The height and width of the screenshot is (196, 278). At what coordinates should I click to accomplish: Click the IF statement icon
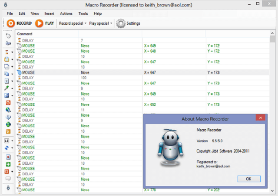click(x=7, y=141)
